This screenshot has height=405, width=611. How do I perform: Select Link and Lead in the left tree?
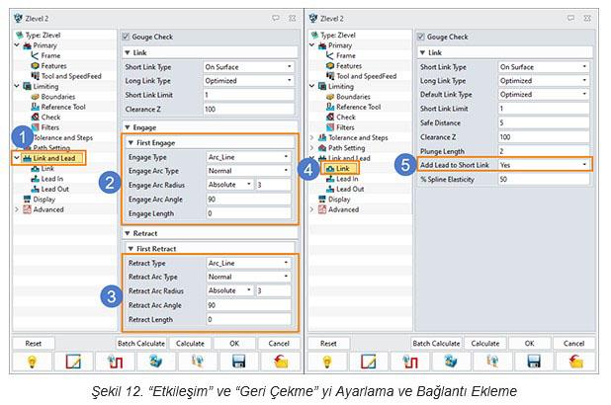pos(57,158)
